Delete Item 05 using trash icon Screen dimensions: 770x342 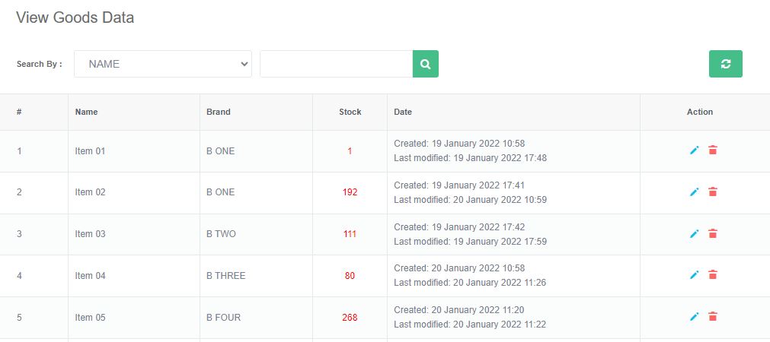(x=713, y=317)
